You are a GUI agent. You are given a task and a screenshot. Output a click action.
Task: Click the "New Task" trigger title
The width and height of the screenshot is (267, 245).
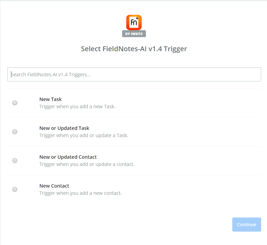click(51, 99)
